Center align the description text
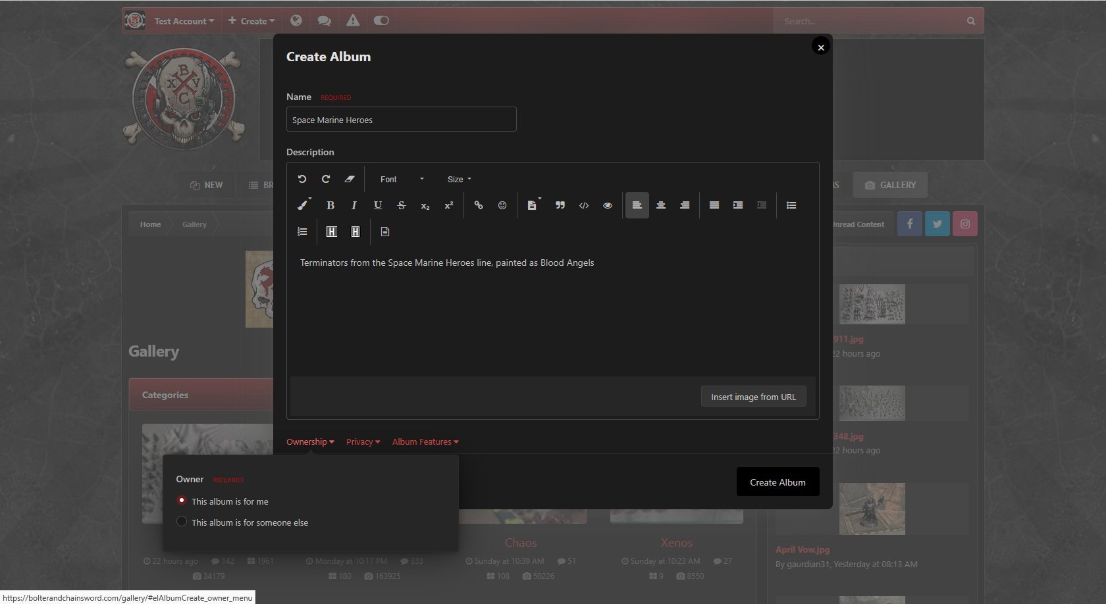This screenshot has width=1106, height=604. (x=661, y=205)
